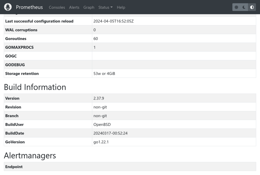Click the BuildDate label
The image size is (260, 175).
[14, 133]
